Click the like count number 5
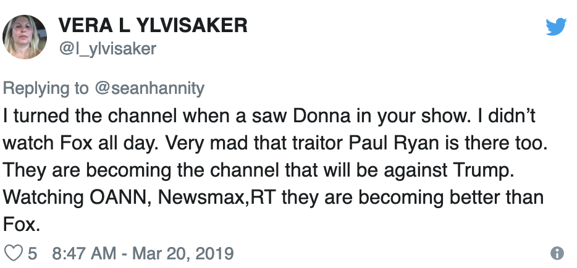This screenshot has height=268, width=577. tap(33, 253)
